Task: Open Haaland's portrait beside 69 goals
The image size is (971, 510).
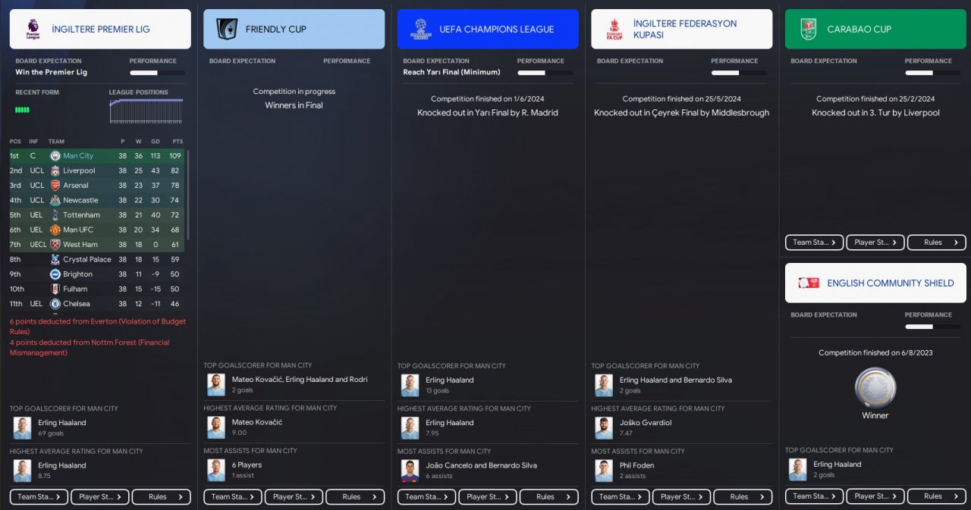Action: pyautogui.click(x=22, y=427)
